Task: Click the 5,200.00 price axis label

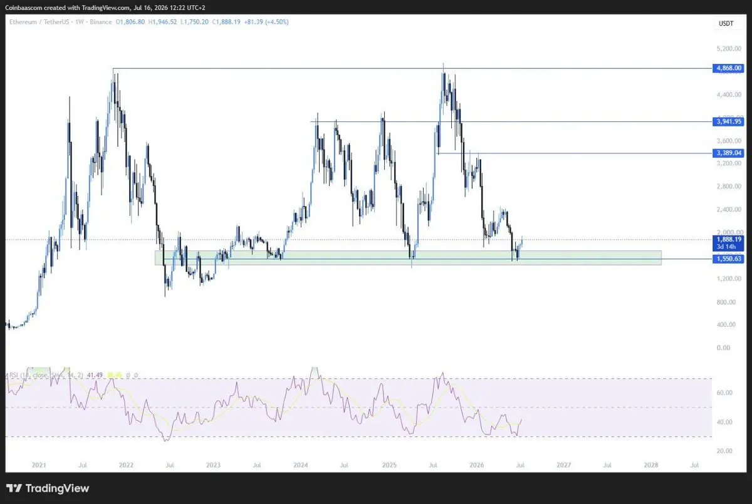Action: (x=730, y=48)
